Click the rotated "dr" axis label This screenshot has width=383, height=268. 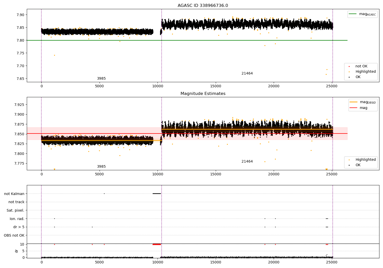[17, 251]
